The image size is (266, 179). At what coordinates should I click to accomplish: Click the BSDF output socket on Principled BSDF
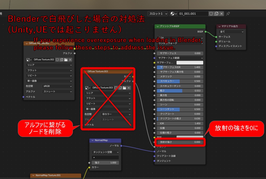point(206,32)
